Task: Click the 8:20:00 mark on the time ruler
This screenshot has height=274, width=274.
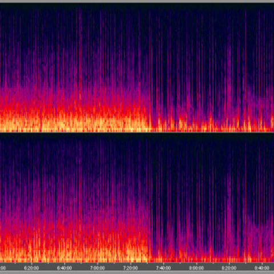Action: point(229,268)
